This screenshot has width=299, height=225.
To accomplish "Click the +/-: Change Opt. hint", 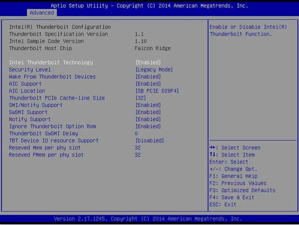I will pyautogui.click(x=233, y=169).
